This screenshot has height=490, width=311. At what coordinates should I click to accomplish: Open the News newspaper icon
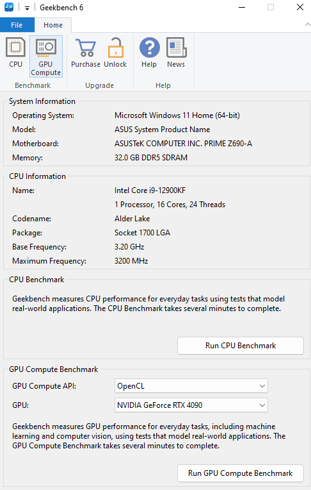(176, 53)
